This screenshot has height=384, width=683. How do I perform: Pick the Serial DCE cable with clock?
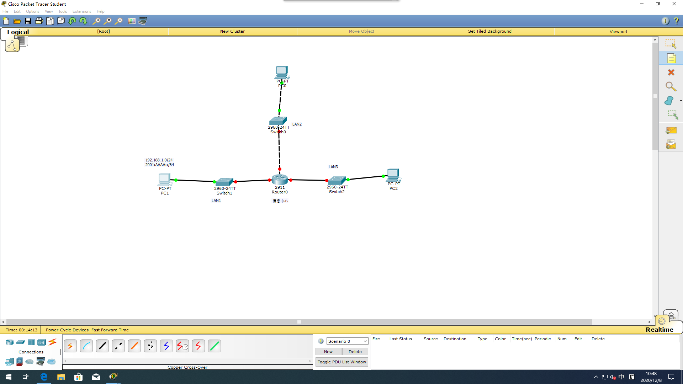point(182,346)
